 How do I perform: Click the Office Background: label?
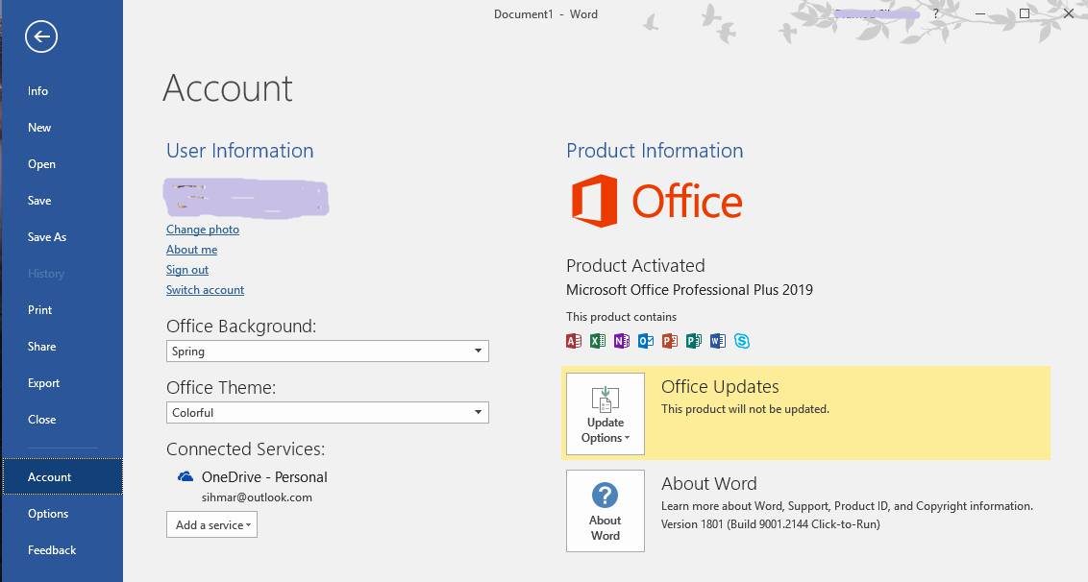[x=241, y=327]
